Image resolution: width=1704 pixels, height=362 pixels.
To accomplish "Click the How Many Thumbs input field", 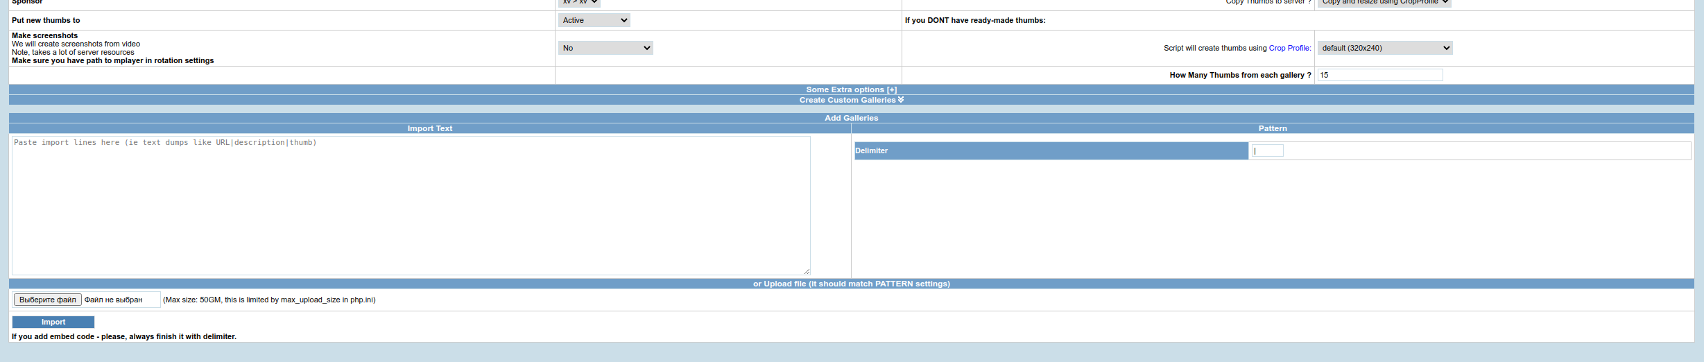I will click(1380, 75).
